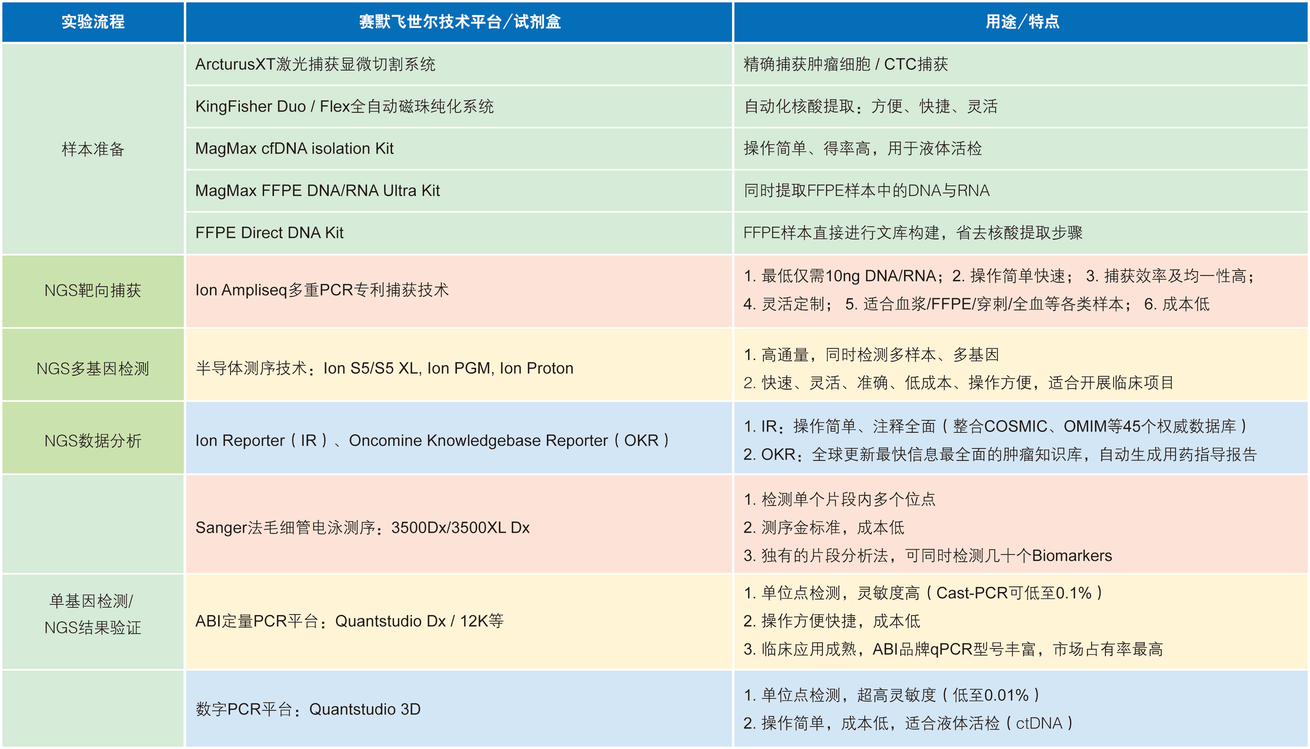Click the 赛默飞世尔技术平台/试剂盒 header
Image resolution: width=1310 pixels, height=749 pixels.
point(459,22)
